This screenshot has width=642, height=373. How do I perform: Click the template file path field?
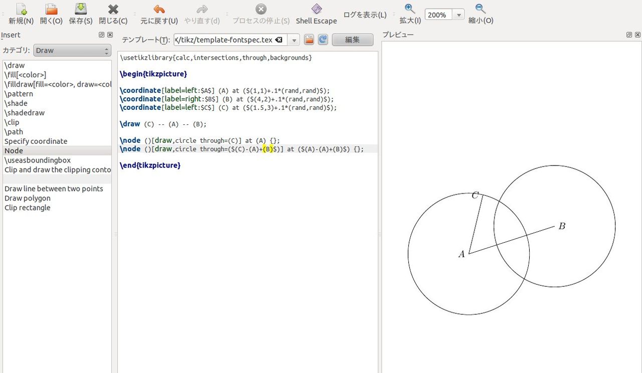coord(224,40)
